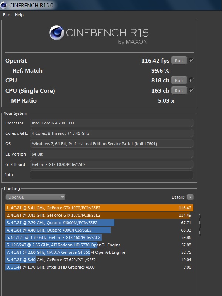Click the 99.6 % Ref. Match value
Screen dimensions: 222x296
[160, 71]
